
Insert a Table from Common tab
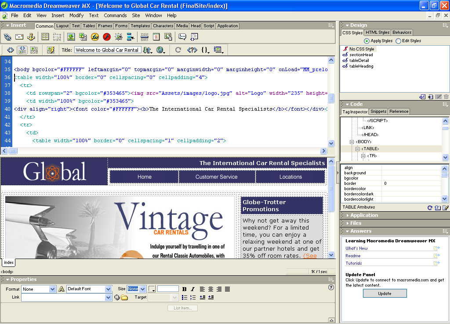(x=45, y=37)
